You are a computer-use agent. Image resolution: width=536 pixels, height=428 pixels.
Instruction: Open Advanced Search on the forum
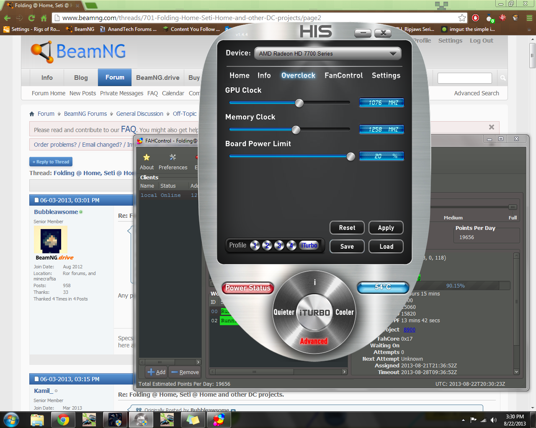pos(477,93)
